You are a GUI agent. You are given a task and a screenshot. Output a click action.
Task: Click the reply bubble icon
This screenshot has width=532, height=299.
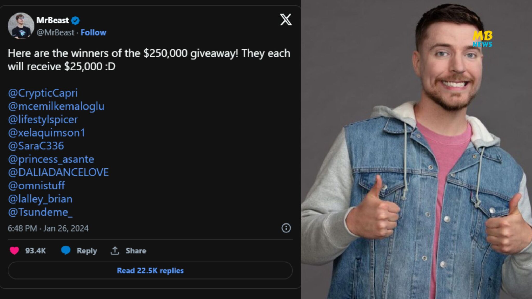click(66, 250)
